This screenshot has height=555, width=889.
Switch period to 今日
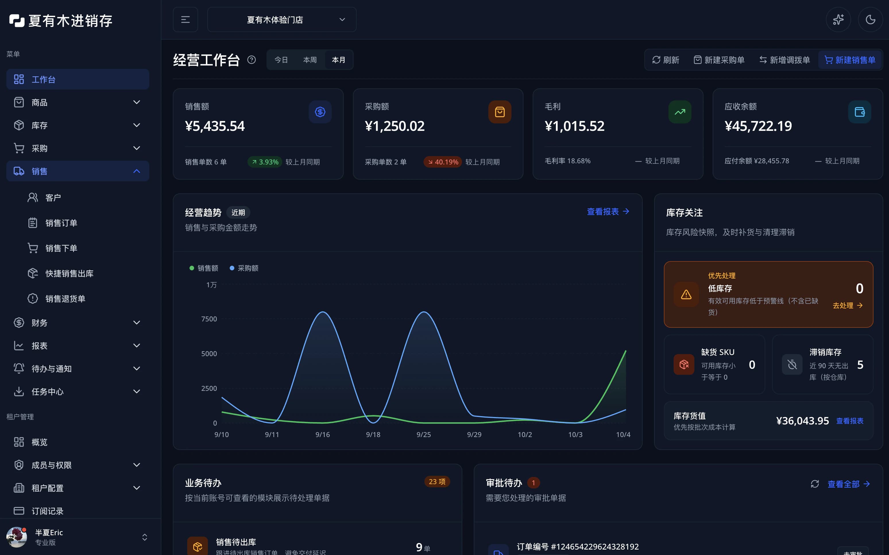coord(281,60)
